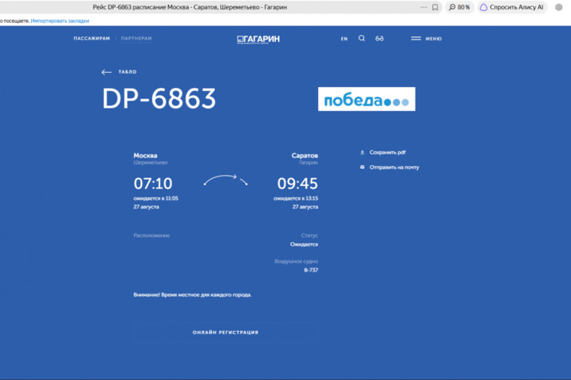Click the Сохранить pdf link
The image size is (571, 380).
(388, 152)
